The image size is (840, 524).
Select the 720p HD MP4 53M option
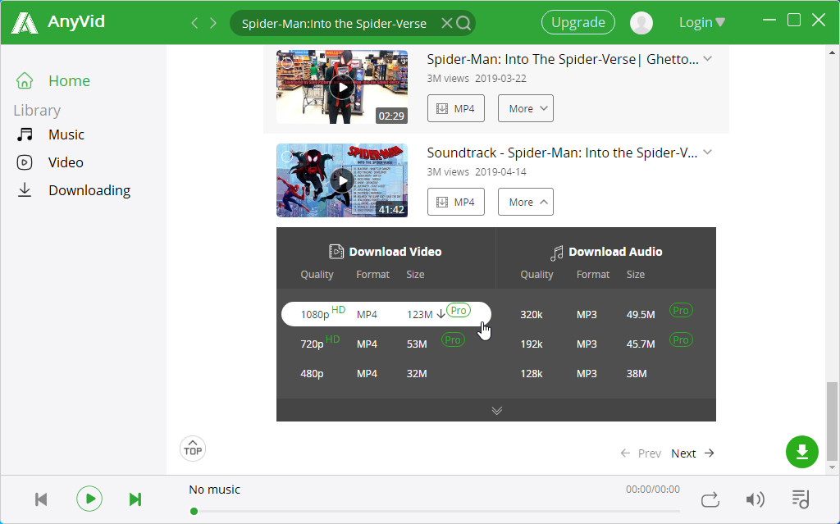(x=386, y=344)
